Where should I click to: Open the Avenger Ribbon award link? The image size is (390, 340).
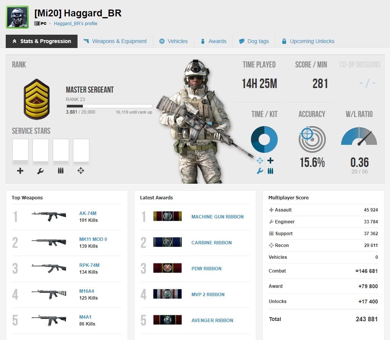212,320
